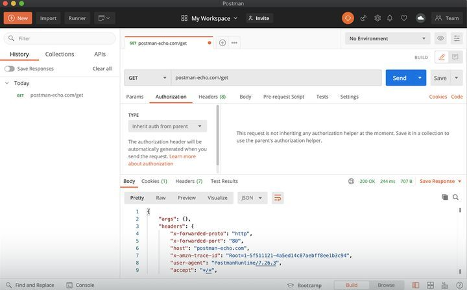Open the response Headers (7) tab
Viewport: 467px width, 290px height.
[x=189, y=181]
